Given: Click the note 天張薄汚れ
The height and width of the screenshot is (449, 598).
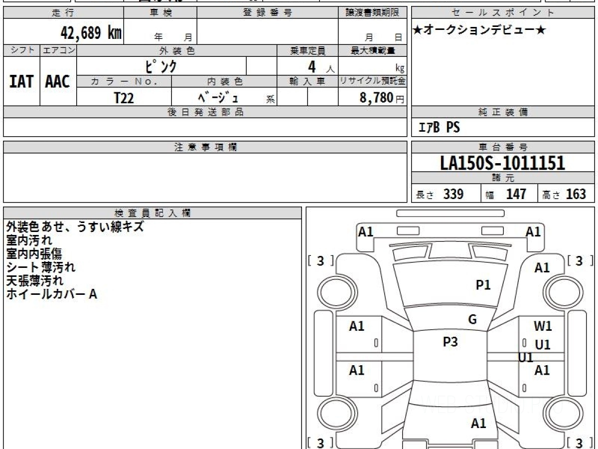Looking at the screenshot, I should point(34,280).
